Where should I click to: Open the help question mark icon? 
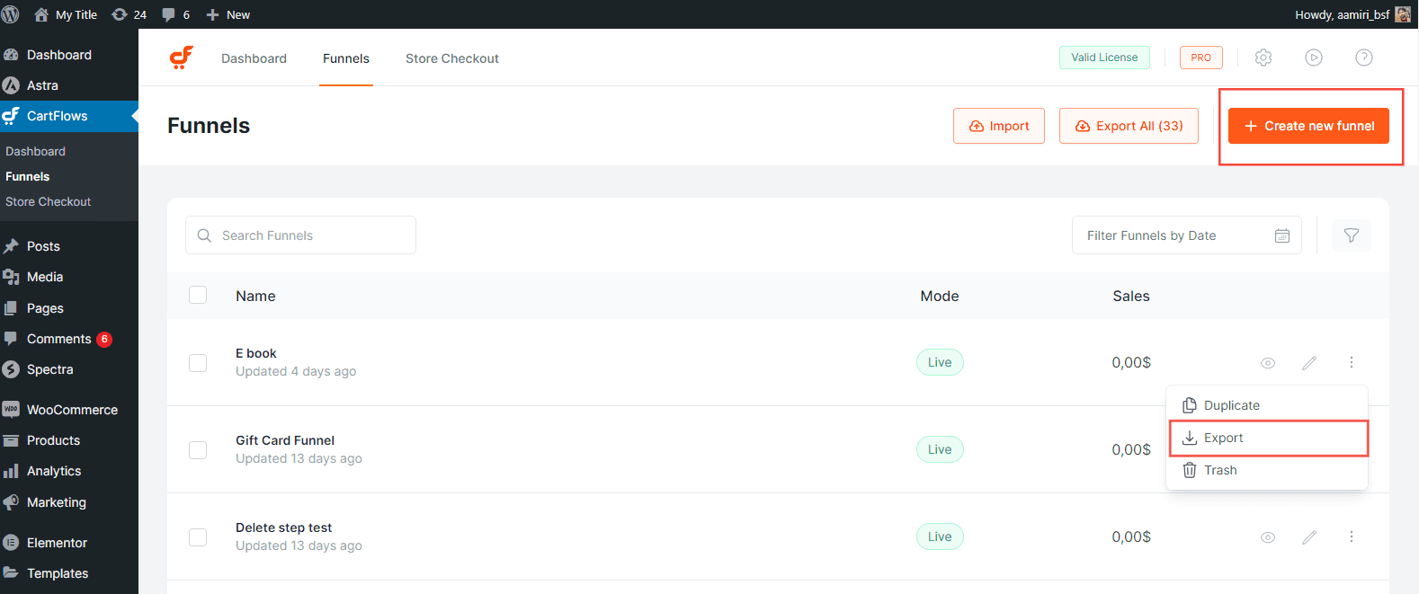pos(1364,58)
